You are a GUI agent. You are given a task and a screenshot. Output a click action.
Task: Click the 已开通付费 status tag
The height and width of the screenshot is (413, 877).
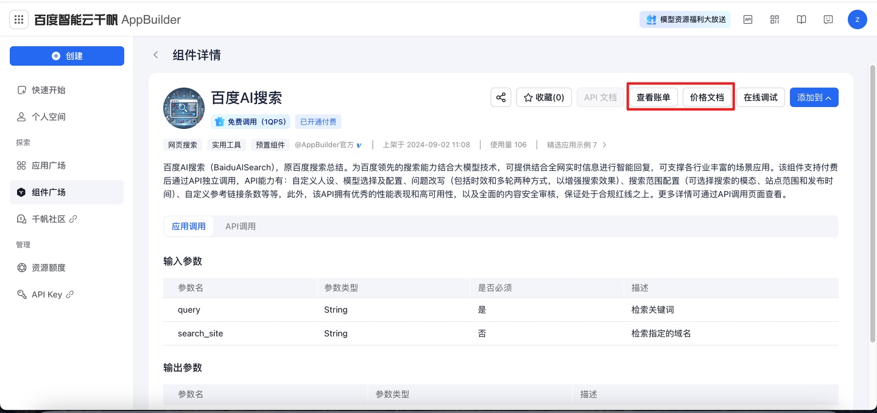[x=318, y=122]
